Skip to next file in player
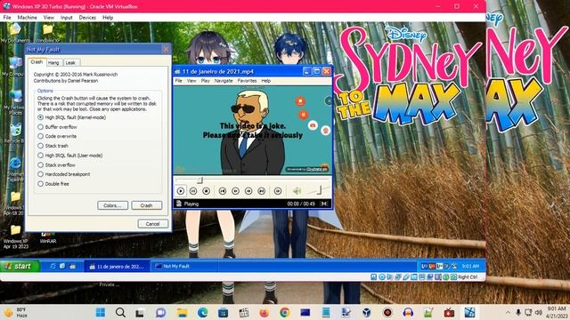The width and height of the screenshot is (570, 320). pos(261,191)
